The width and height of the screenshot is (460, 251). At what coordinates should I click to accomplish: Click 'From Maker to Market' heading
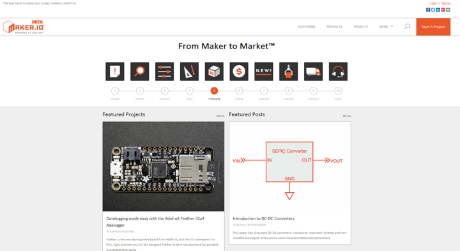click(226, 46)
